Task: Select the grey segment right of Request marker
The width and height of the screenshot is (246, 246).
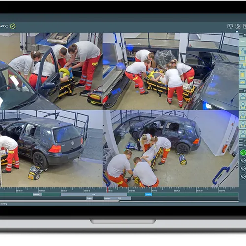Action: point(118,198)
